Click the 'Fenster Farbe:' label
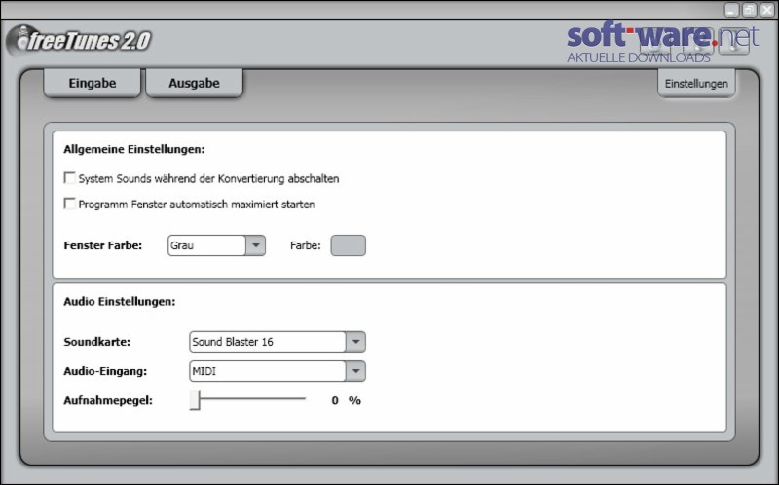The image size is (779, 485). coord(103,245)
